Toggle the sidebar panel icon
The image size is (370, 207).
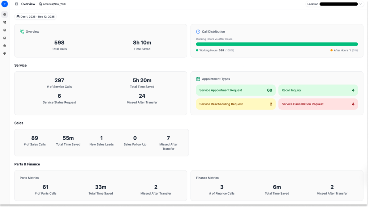[x=17, y=4]
